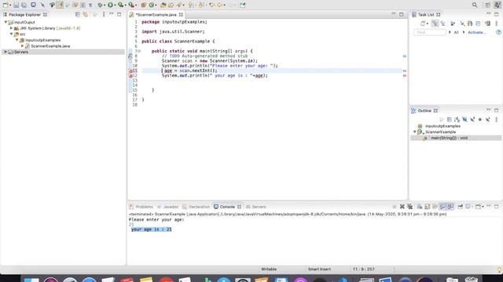503x282 pixels.
Task: Click Collapse All in Package Explorer
Action: pyautogui.click(x=78, y=14)
